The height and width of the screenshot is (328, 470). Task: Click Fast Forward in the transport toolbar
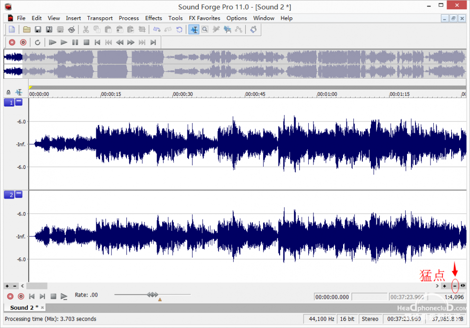131,43
